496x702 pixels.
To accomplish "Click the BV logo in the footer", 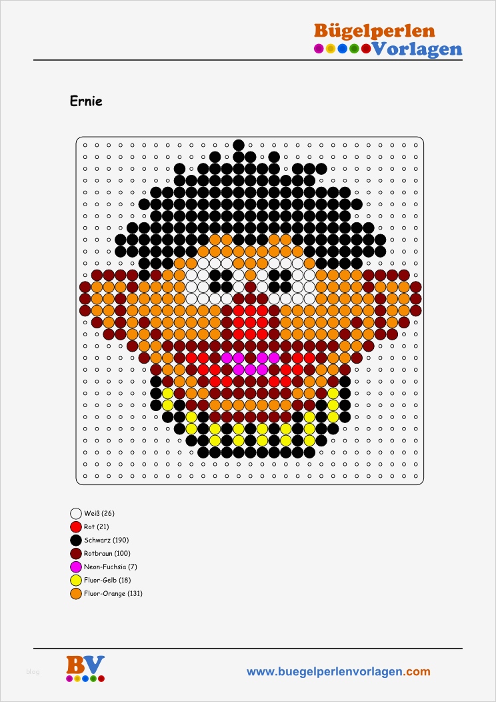I will coord(85,669).
